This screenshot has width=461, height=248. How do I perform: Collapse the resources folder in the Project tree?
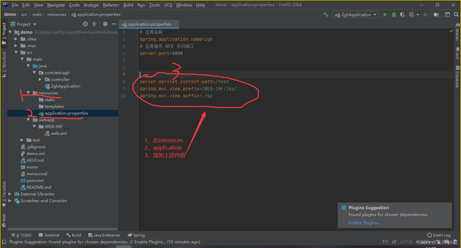coord(28,93)
